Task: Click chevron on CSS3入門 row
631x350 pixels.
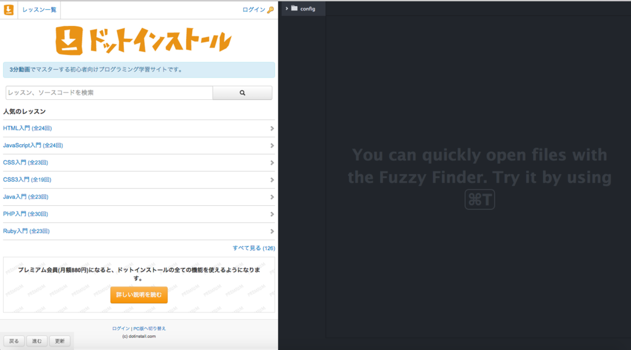Action: click(272, 180)
